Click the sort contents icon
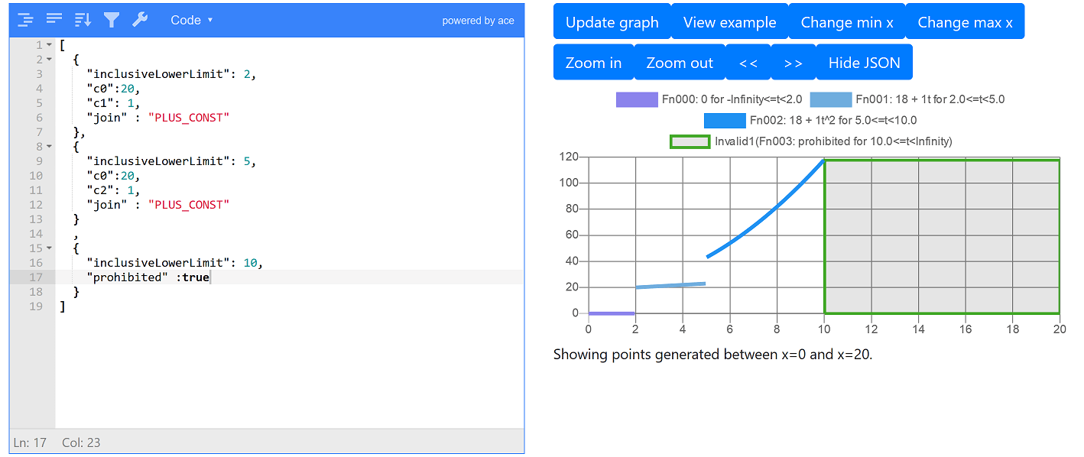The width and height of the screenshot is (1084, 457). click(x=83, y=20)
